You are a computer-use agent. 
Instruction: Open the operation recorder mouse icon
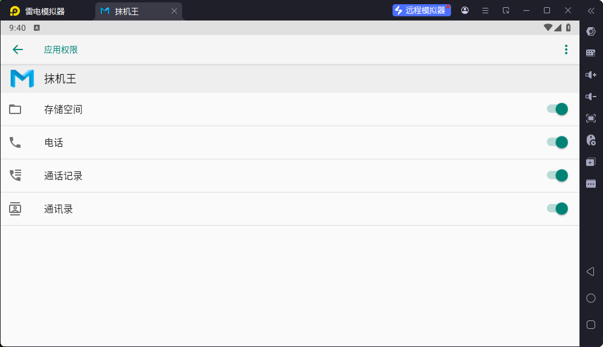tap(591, 140)
